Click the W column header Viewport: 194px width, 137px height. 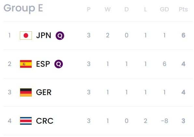click(107, 9)
